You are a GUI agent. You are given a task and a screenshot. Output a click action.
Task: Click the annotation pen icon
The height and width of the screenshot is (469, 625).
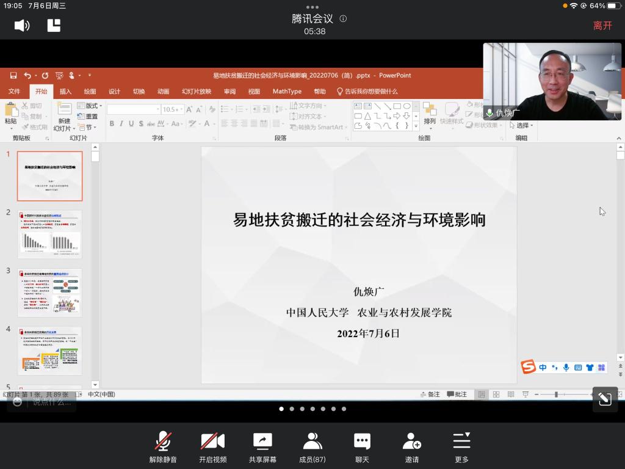point(605,399)
